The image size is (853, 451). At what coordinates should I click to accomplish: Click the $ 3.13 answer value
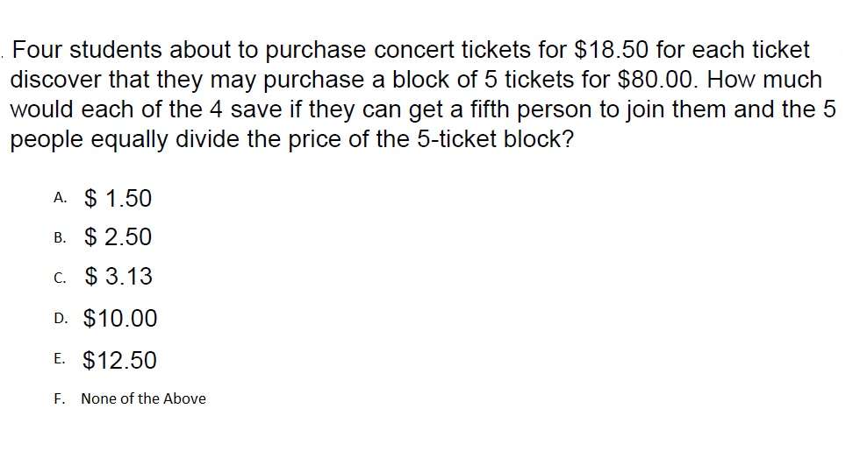(118, 277)
